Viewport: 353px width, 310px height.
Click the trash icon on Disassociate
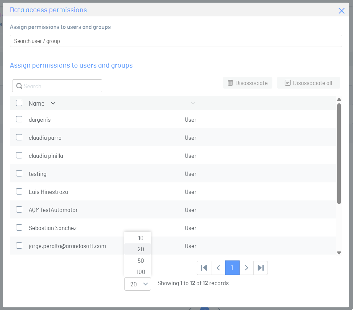click(230, 83)
